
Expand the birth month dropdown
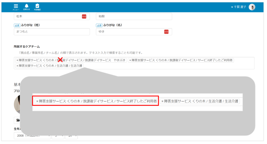(58, 136)
